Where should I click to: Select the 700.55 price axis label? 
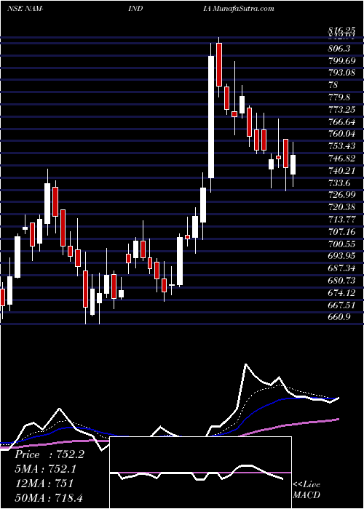(342, 244)
